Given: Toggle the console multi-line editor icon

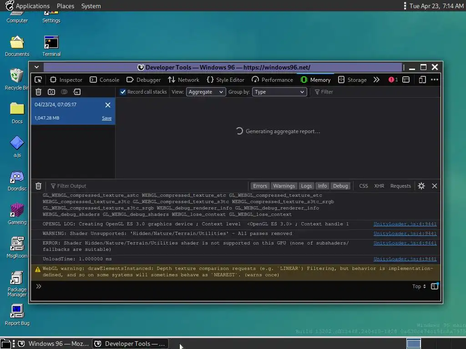Looking at the screenshot, I should 435,286.
